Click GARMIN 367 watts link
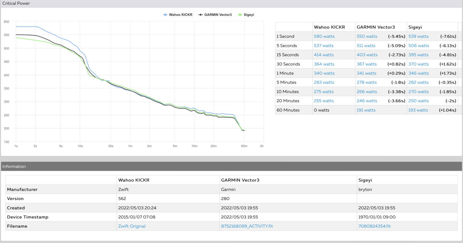 pos(367,64)
